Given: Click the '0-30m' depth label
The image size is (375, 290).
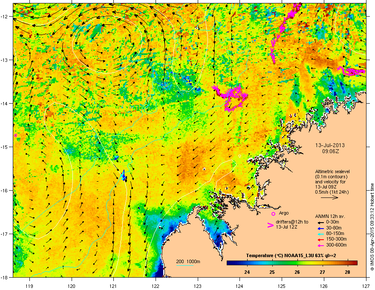Looking at the screenshot, I should click(333, 222).
